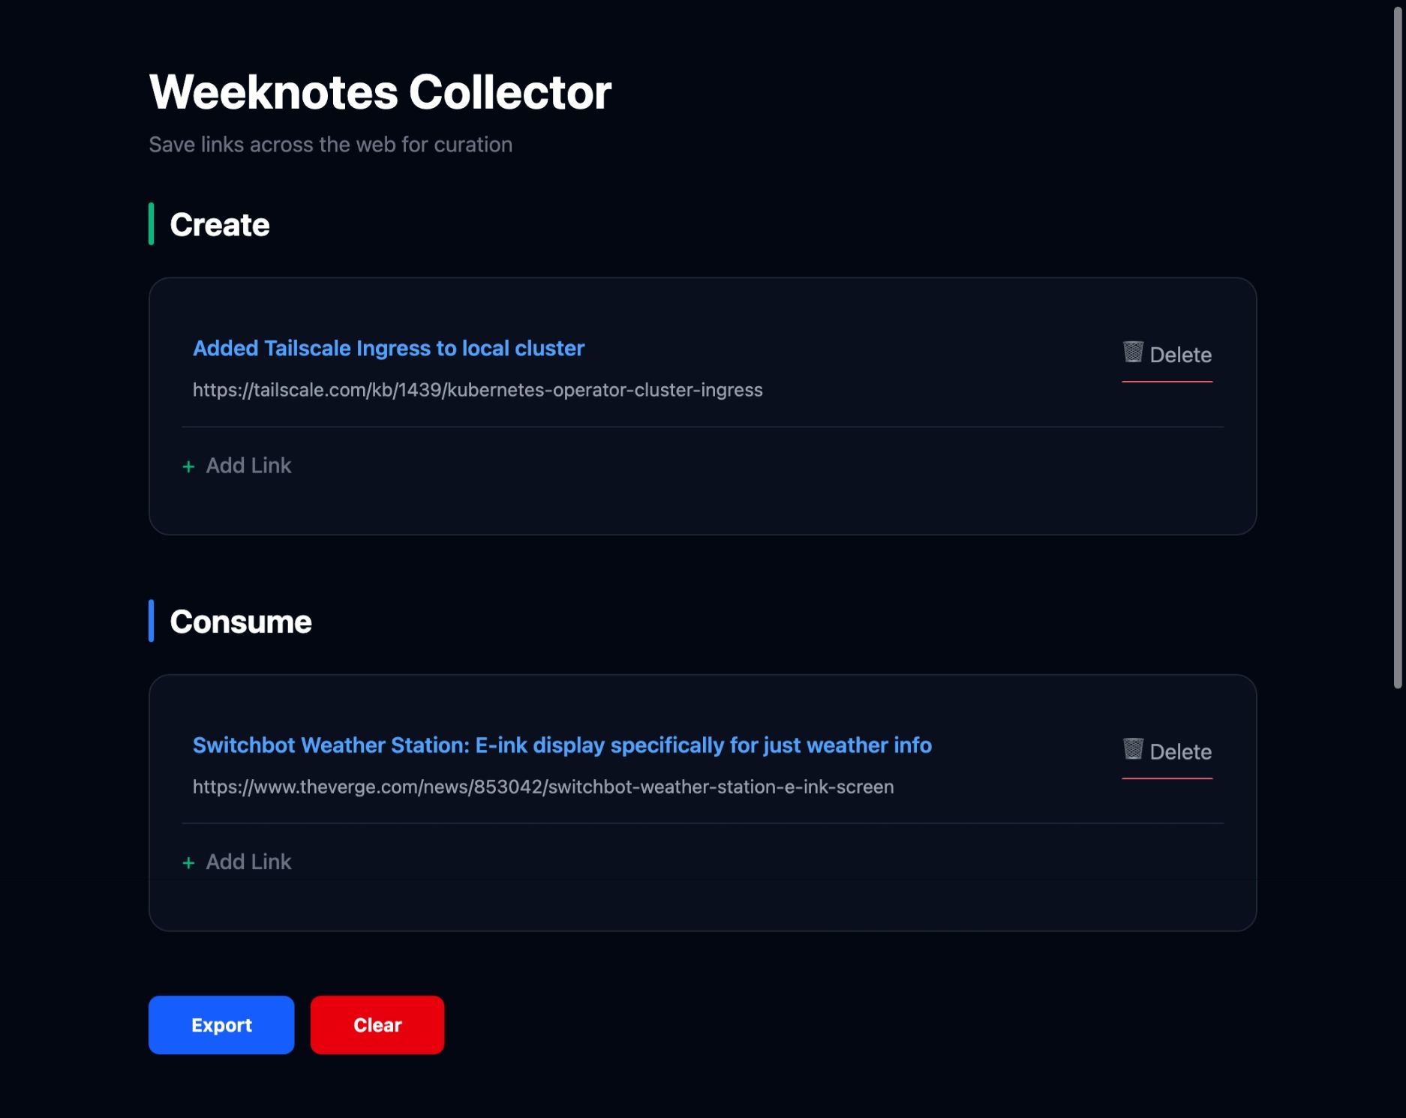Export the collected links
1406x1118 pixels.
pos(221,1025)
